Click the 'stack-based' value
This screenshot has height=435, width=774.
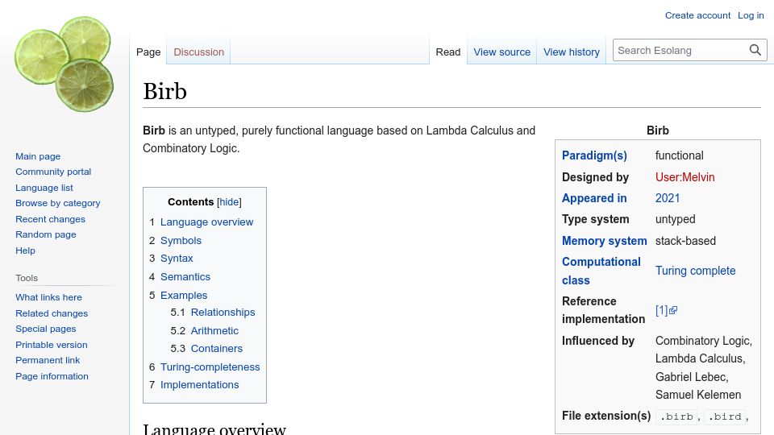coord(685,241)
